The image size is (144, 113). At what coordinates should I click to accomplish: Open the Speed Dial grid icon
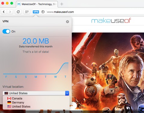(x=27, y=12)
